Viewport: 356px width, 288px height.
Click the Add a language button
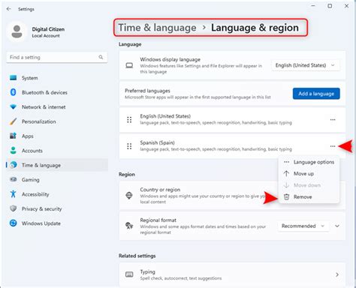pyautogui.click(x=316, y=94)
